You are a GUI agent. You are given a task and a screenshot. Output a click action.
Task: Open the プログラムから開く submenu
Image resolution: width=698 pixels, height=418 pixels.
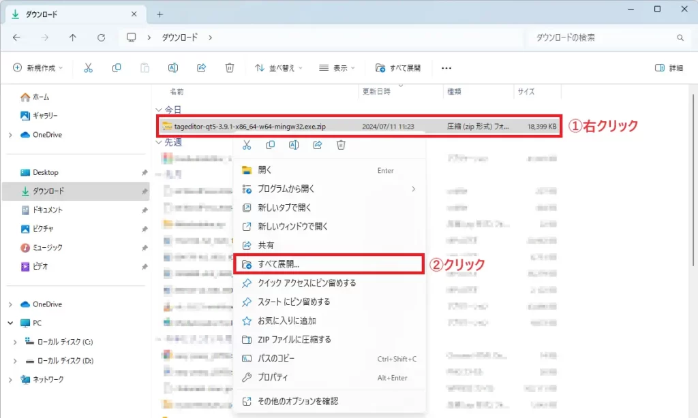coord(286,189)
